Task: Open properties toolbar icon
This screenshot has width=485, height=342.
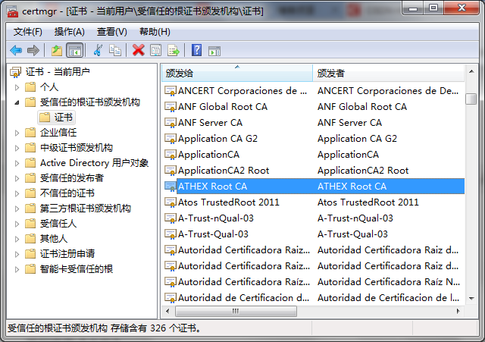Action: [155, 50]
